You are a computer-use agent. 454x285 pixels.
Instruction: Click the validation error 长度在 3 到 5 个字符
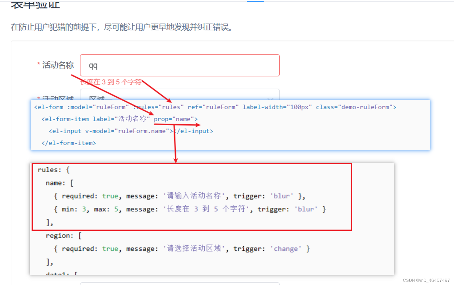[x=111, y=82]
